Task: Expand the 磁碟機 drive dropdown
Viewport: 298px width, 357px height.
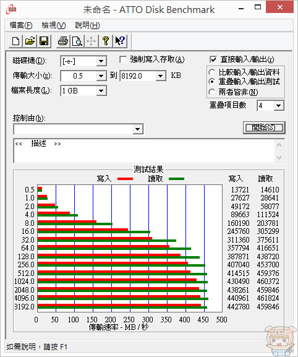Action: (101, 61)
